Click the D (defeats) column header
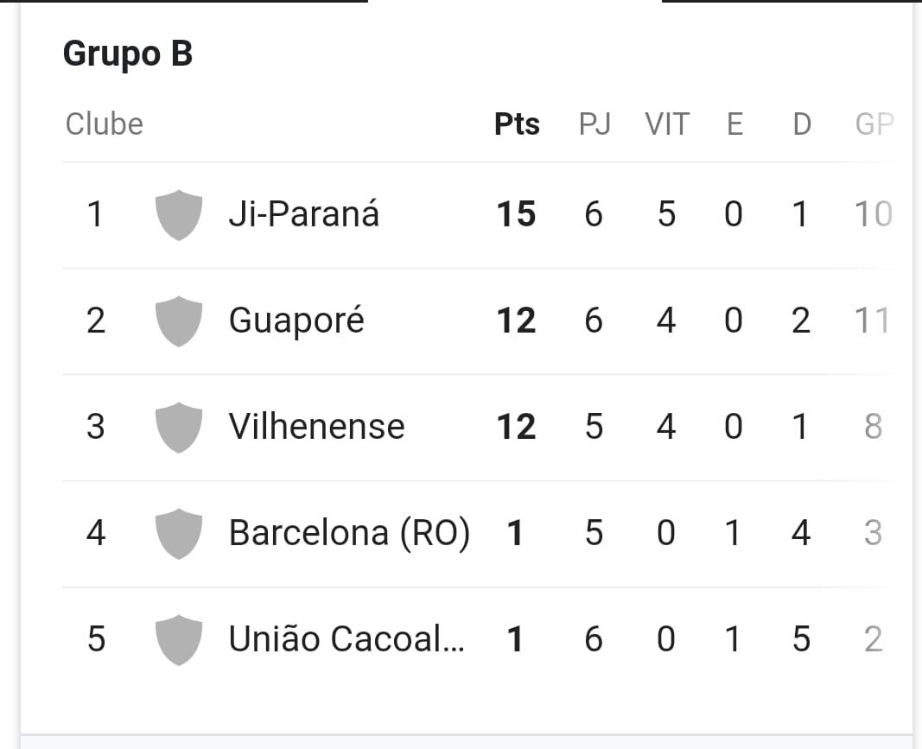The height and width of the screenshot is (749, 922). 802,124
